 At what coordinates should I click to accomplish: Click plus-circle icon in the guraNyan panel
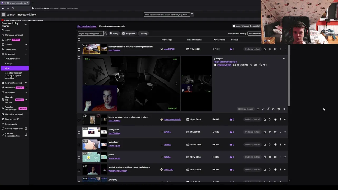pos(278,109)
